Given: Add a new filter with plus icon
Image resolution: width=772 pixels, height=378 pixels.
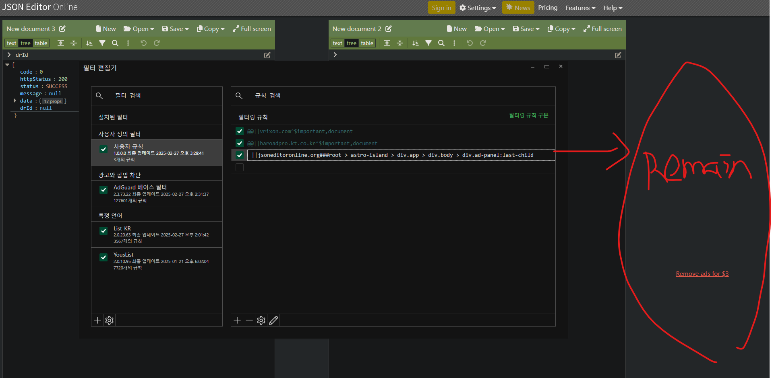Looking at the screenshot, I should pos(97,320).
